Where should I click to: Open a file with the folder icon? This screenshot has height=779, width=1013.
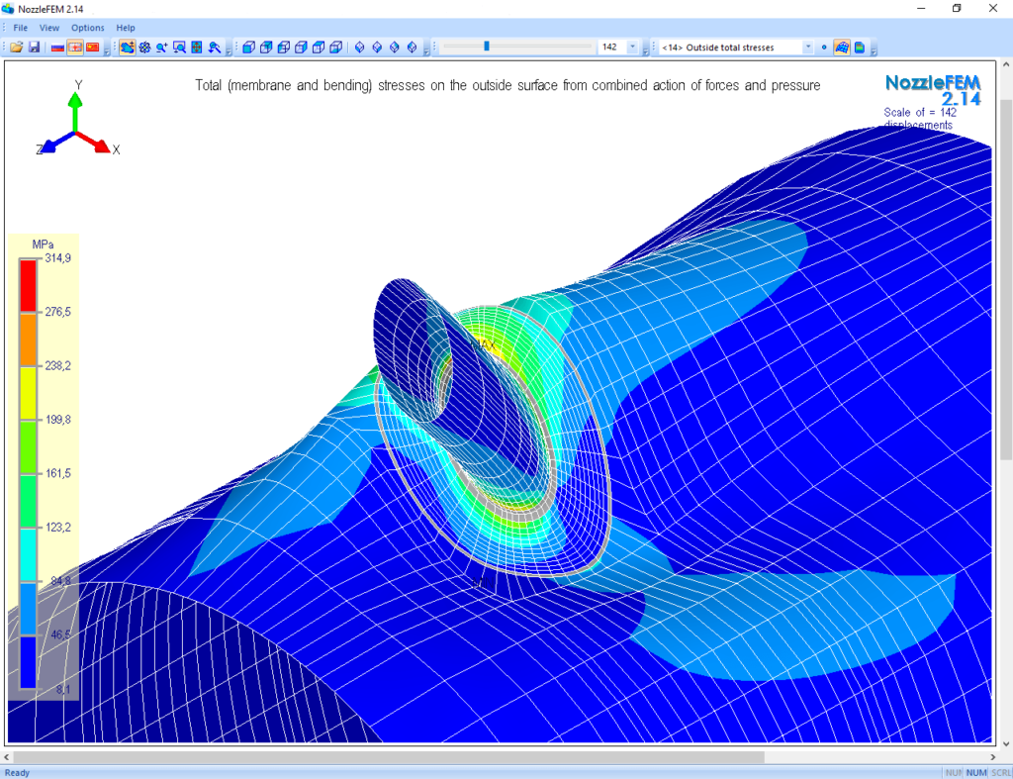coord(16,48)
